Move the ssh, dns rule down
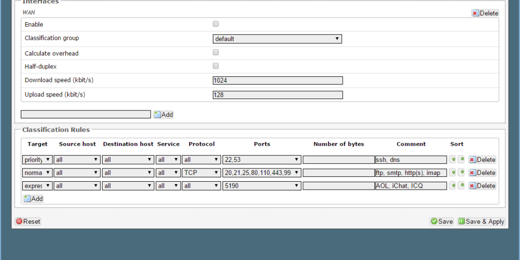 click(x=462, y=159)
